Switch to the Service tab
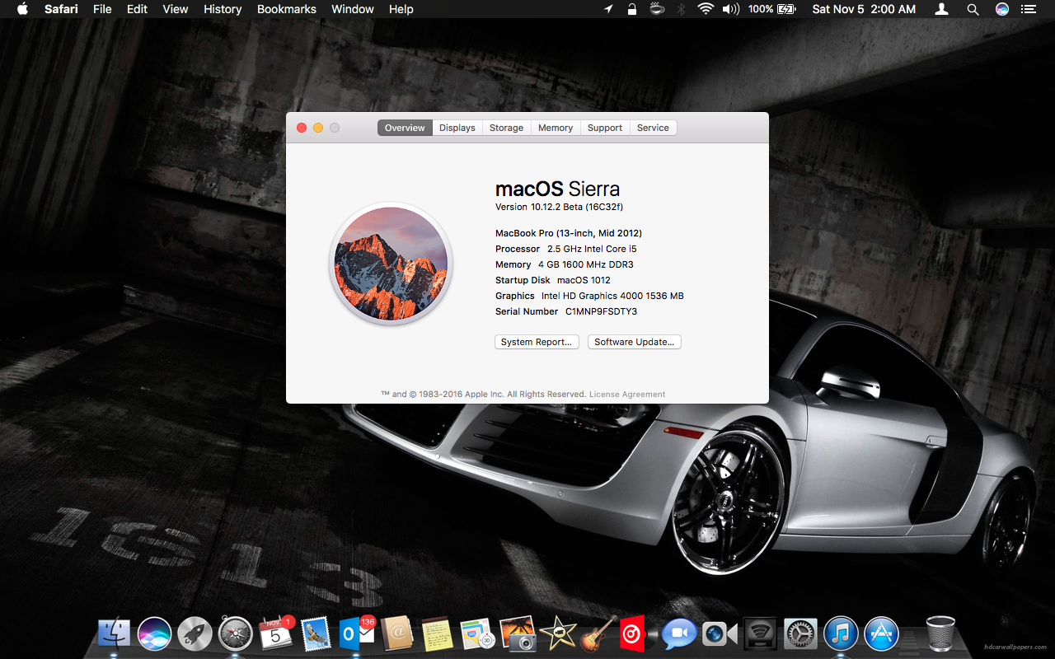The height and width of the screenshot is (659, 1055). [653, 128]
